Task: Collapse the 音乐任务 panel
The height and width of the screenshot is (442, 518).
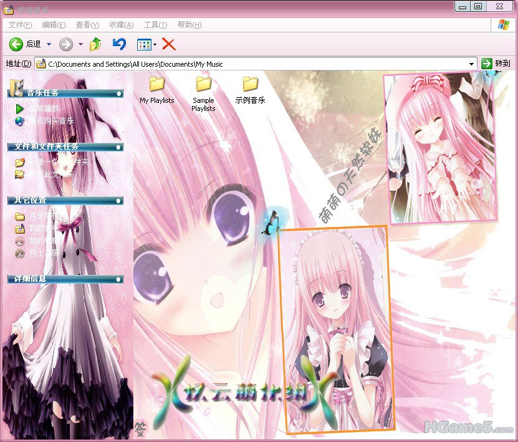Action: pos(118,93)
